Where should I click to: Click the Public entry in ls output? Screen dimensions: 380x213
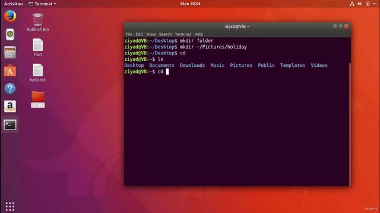click(x=266, y=66)
